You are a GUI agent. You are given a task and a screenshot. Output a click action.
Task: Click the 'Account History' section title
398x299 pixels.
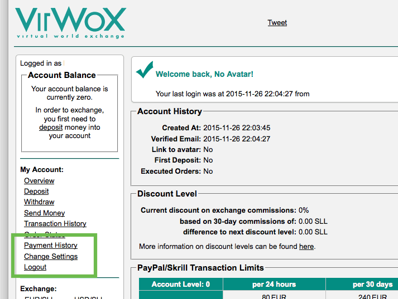coord(170,111)
